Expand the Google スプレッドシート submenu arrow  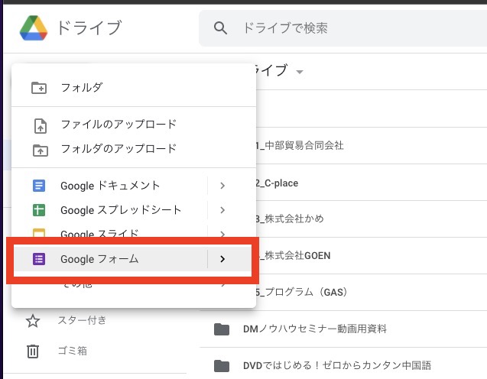coord(222,210)
